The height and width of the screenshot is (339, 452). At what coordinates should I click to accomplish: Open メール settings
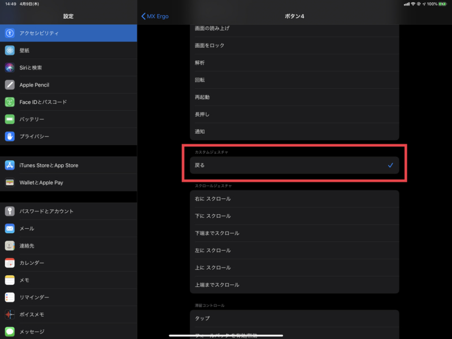tap(68, 228)
